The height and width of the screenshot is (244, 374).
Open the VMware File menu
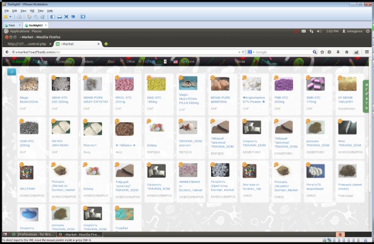pos(6,11)
